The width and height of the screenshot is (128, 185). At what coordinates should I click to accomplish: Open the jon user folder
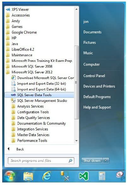click(86, 22)
